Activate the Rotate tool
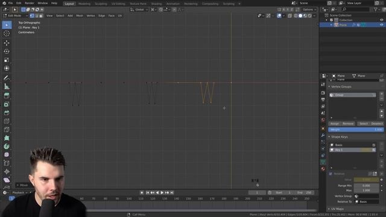Viewport: 386px width, 217px height. [7, 51]
